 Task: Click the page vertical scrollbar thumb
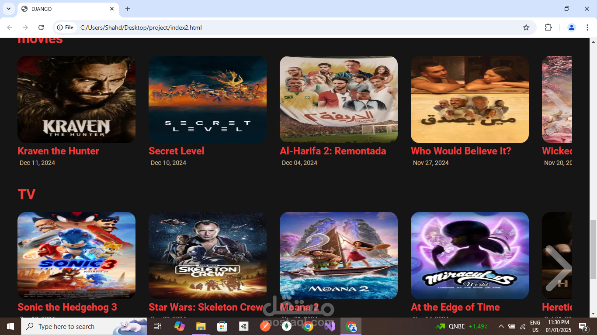[x=593, y=250]
